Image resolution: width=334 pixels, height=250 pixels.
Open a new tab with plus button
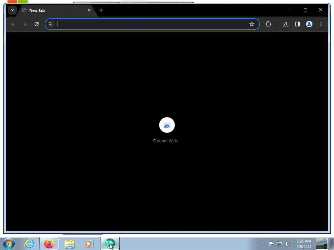[x=101, y=10]
